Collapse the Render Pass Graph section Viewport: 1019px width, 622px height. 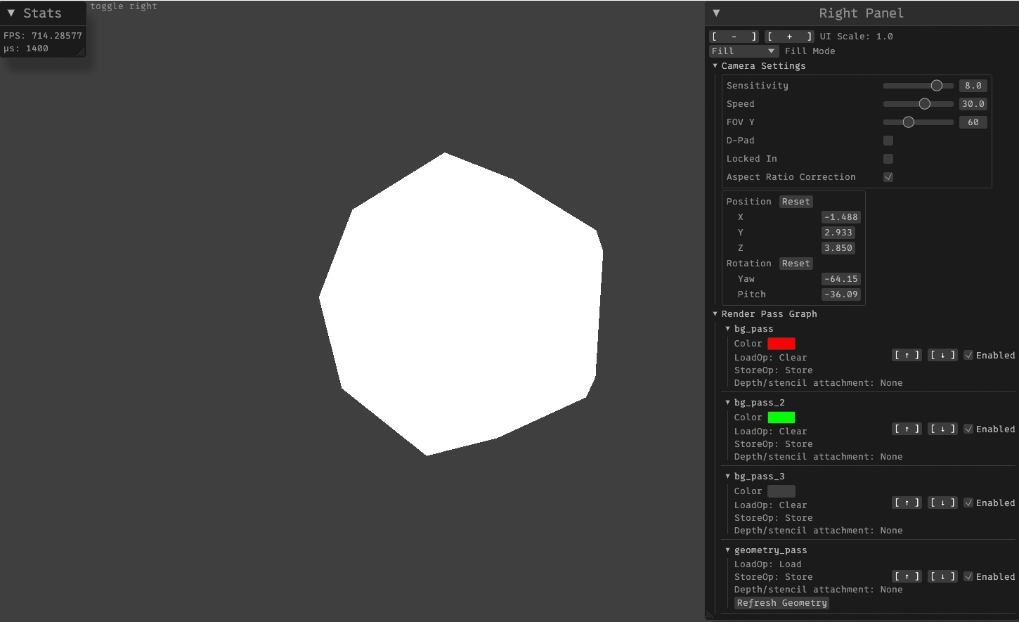[715, 314]
